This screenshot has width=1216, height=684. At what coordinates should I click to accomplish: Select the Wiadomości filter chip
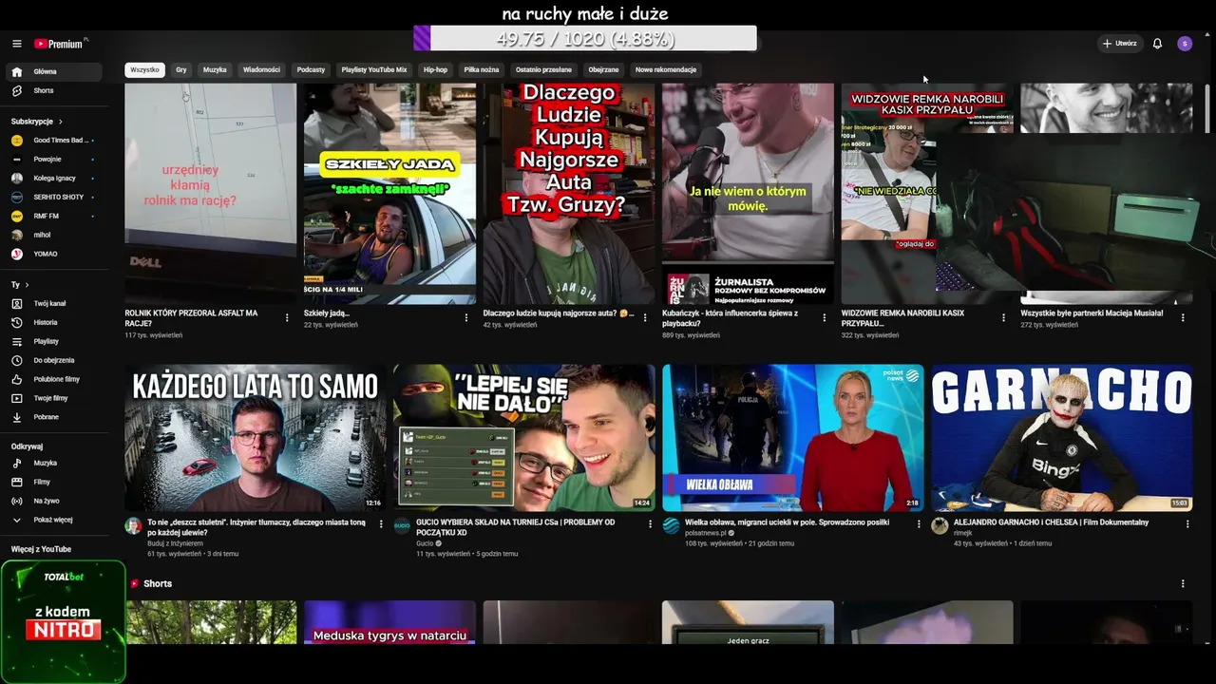(x=261, y=69)
